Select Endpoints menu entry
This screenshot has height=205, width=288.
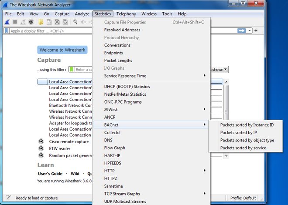151,53
